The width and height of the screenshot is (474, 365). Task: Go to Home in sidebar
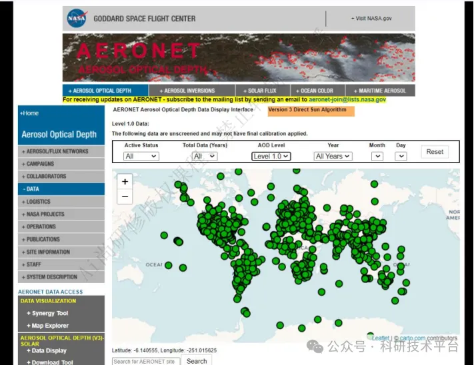(29, 113)
